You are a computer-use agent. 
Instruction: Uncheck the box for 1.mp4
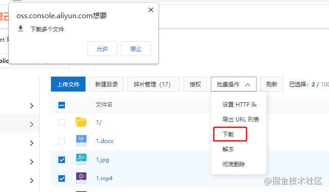point(62,178)
